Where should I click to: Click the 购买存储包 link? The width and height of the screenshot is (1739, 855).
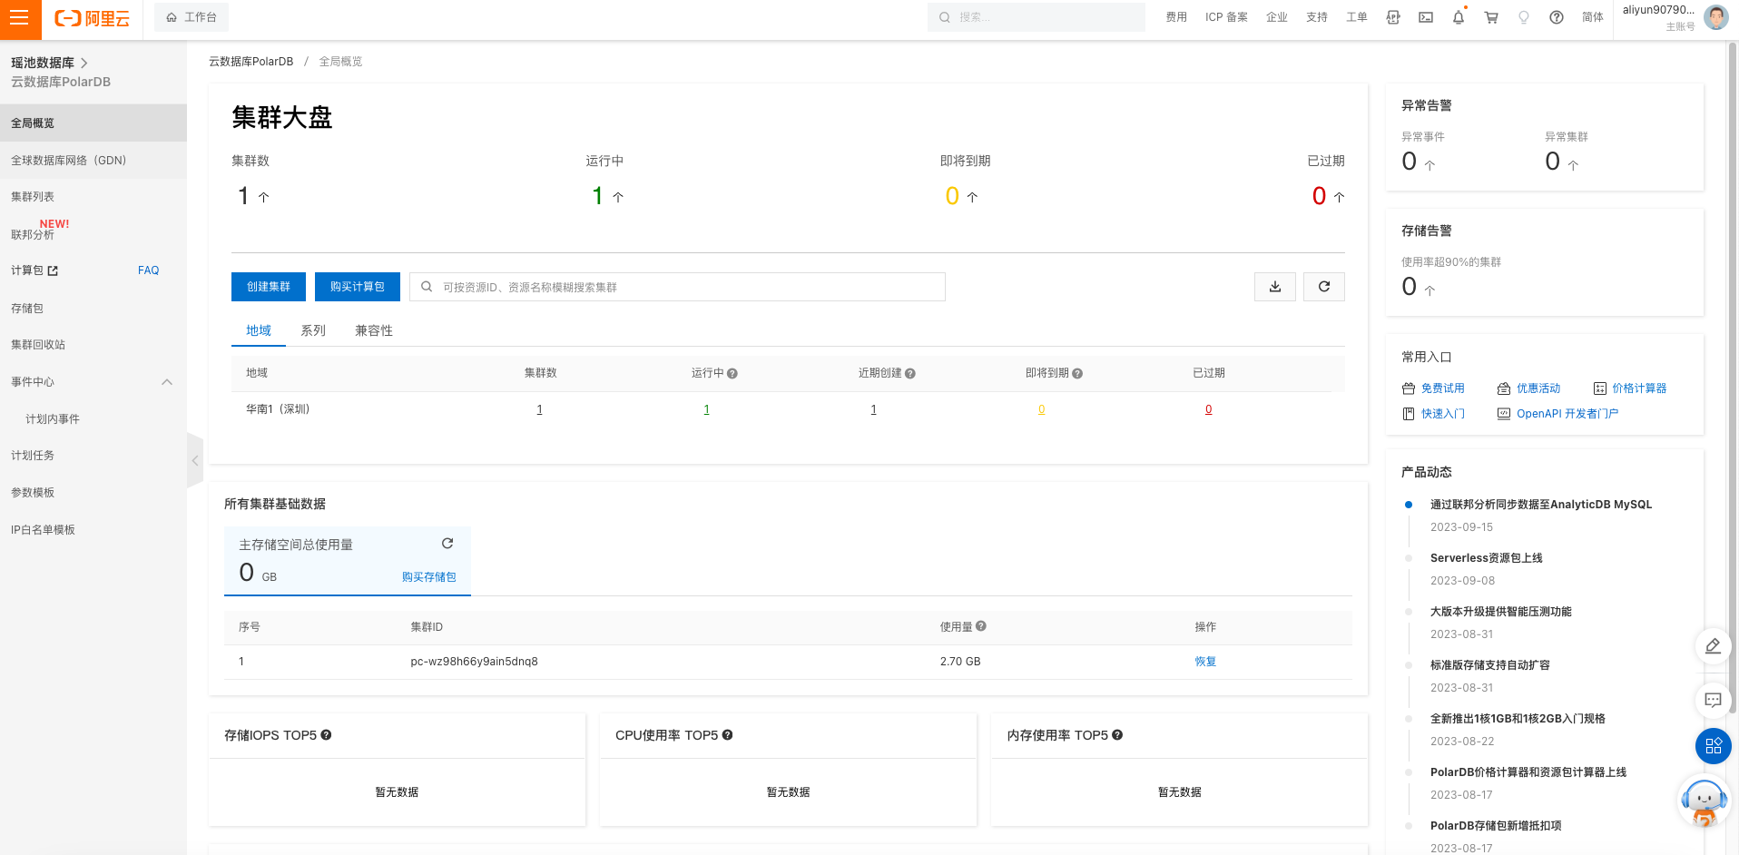(429, 577)
